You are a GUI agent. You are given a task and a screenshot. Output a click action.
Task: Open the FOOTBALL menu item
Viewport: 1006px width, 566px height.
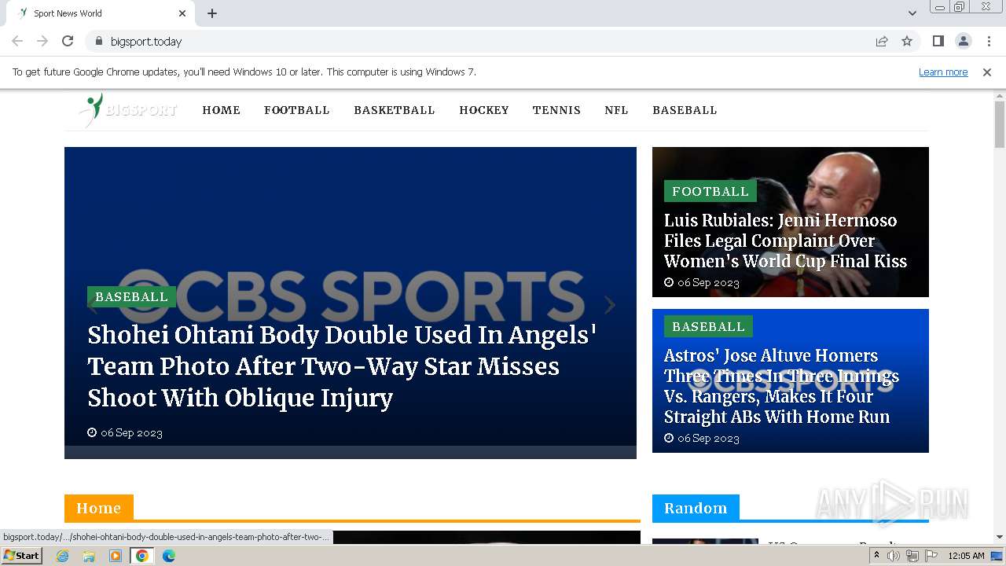(296, 110)
